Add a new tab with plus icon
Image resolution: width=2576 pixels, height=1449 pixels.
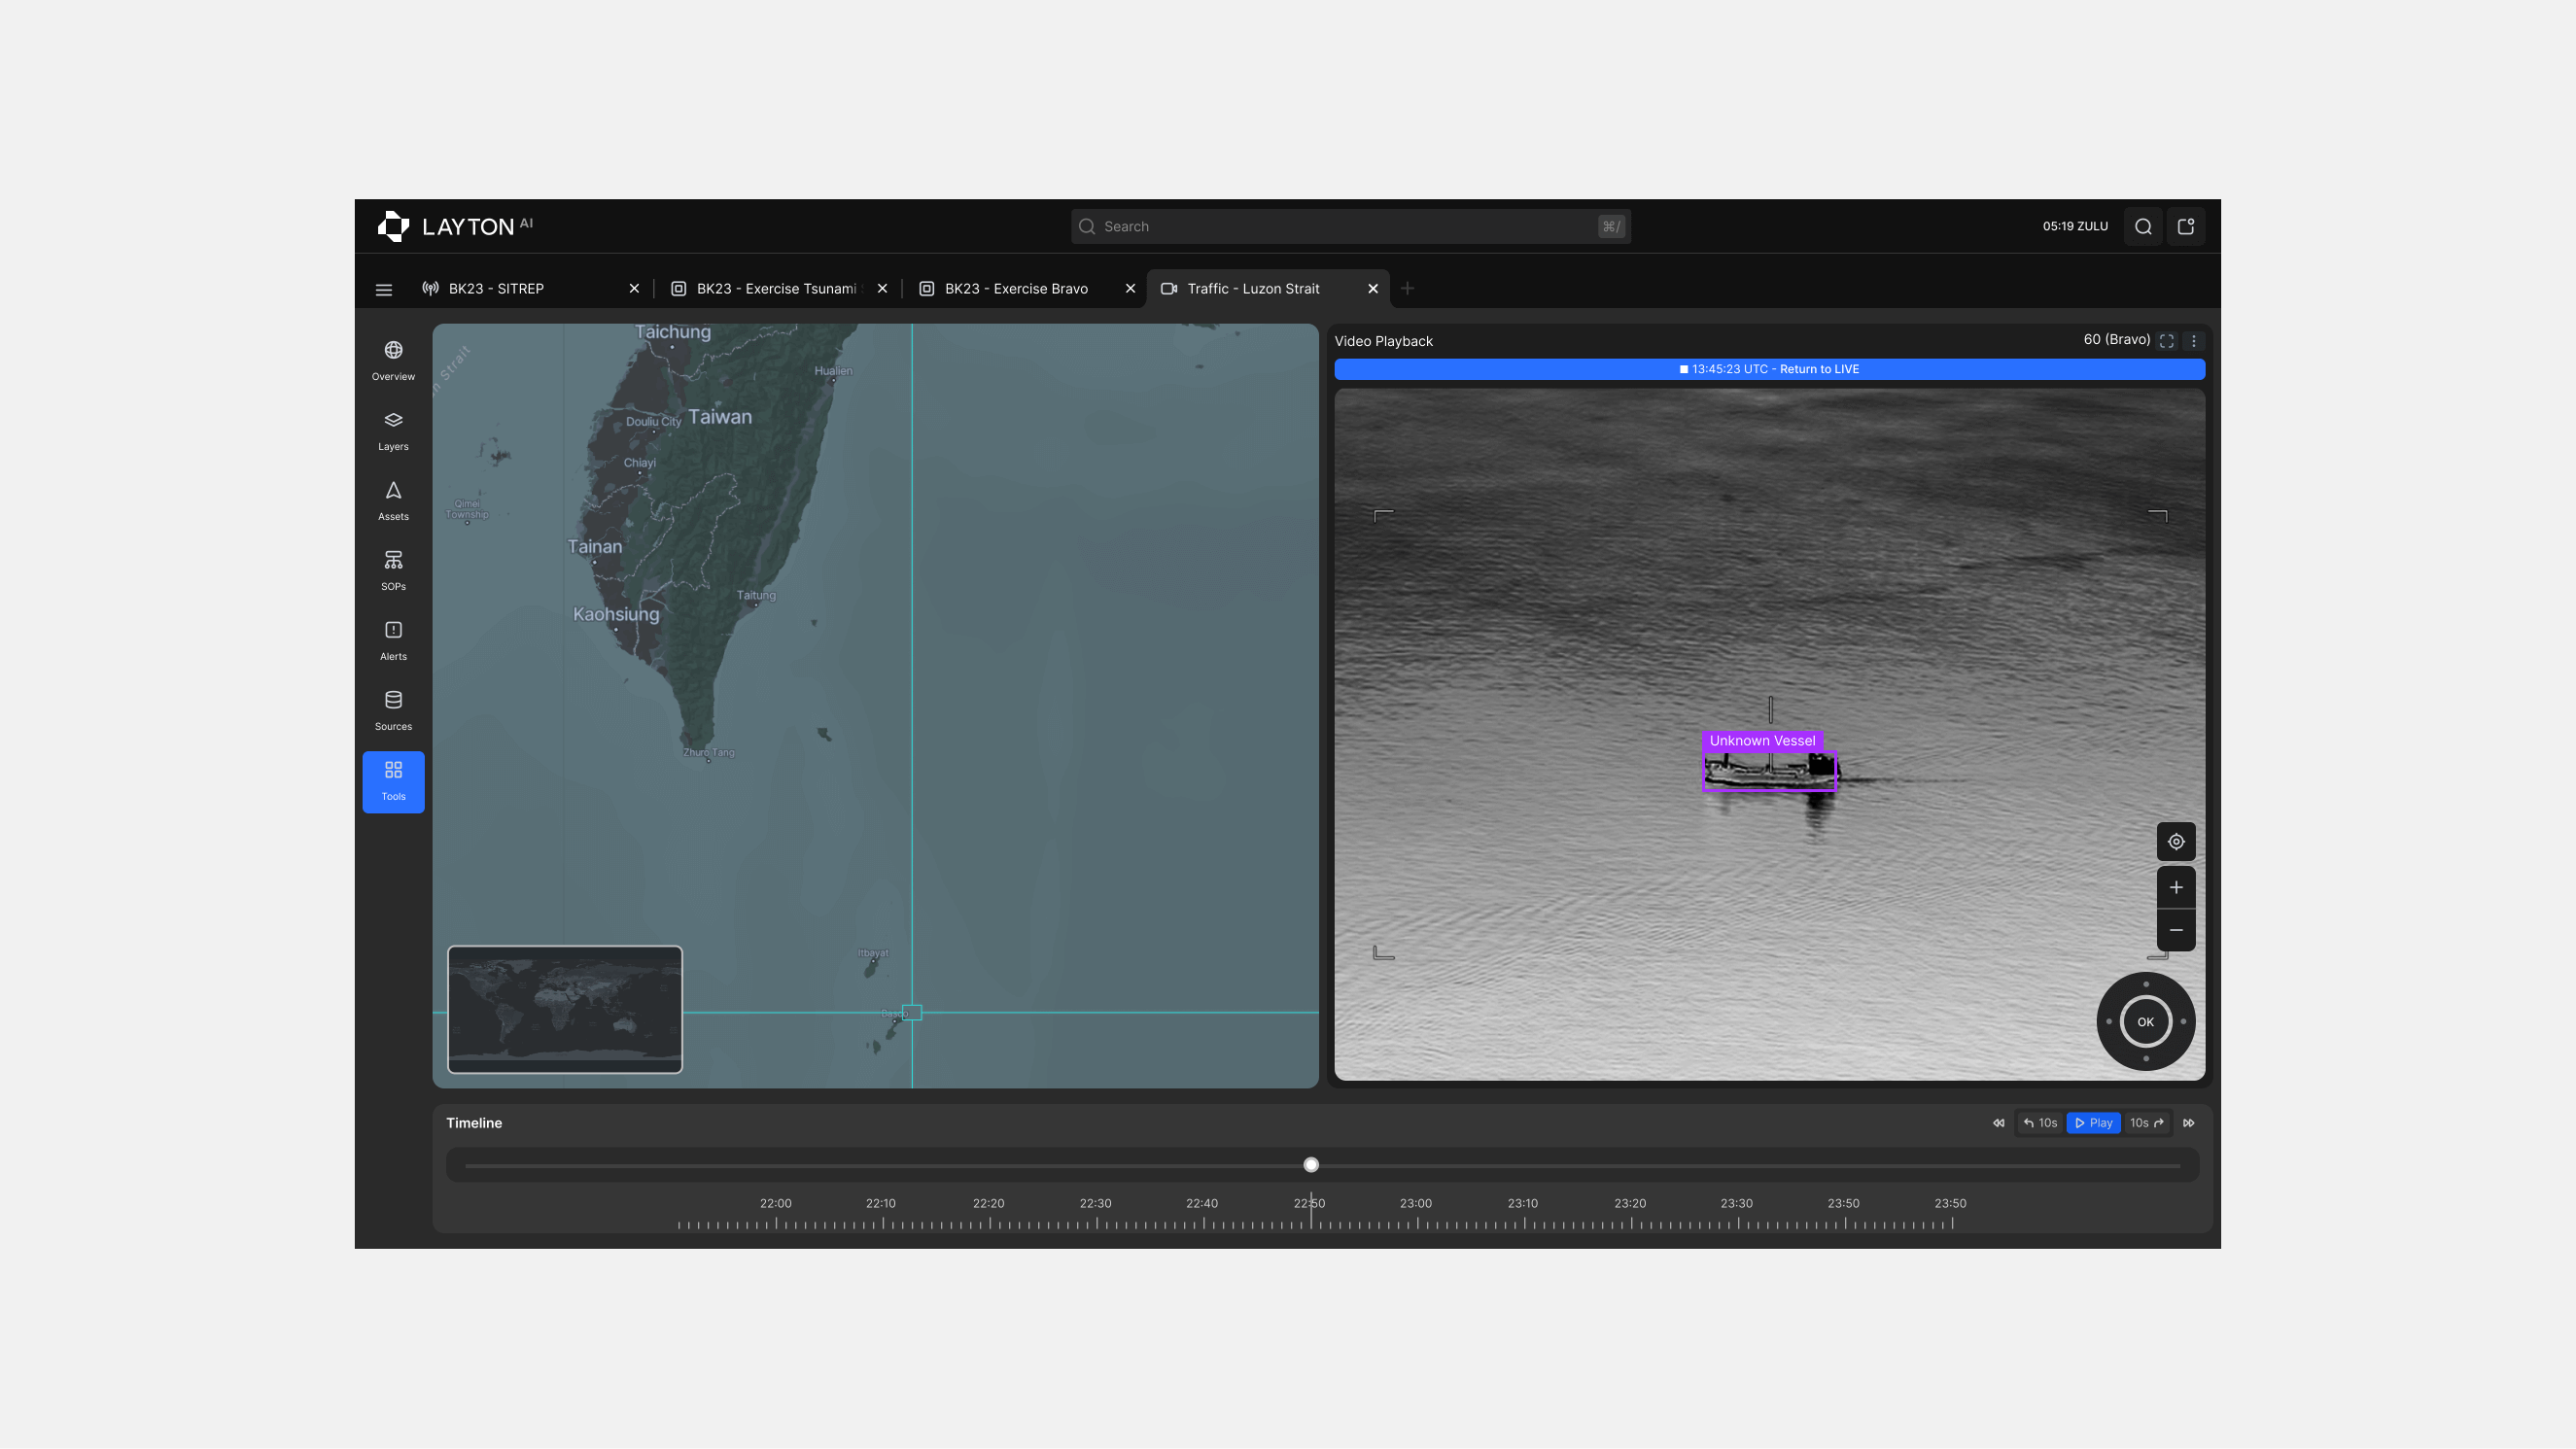[1407, 289]
